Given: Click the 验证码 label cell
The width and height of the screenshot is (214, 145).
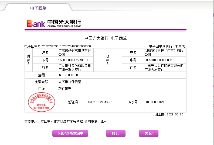Looking at the screenshot, I should coord(73,102).
